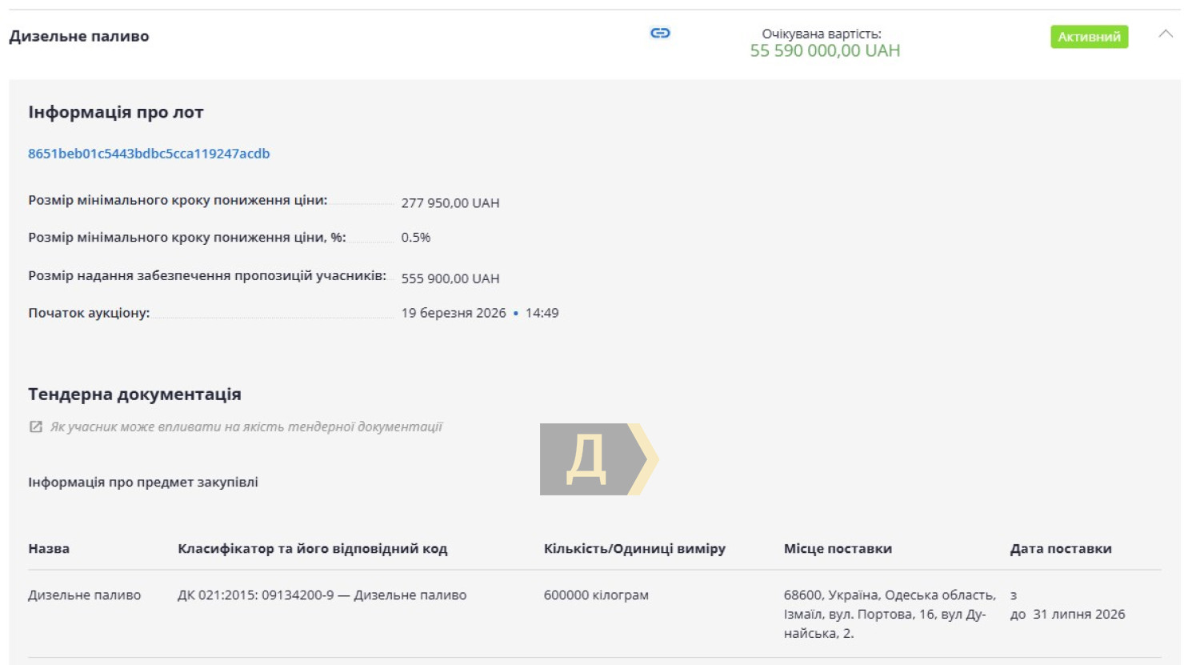Click the Місце поставки column header
Viewport: 1200px width, 665px height.
[838, 549]
